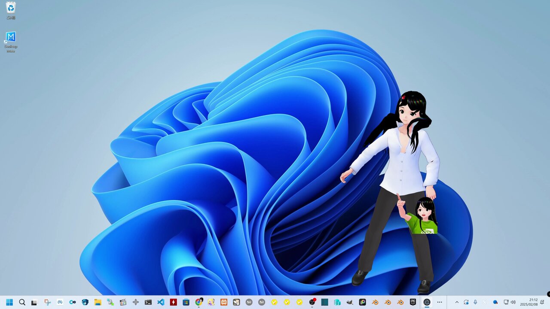Switch to OBS Studio in taskbar
Image resolution: width=550 pixels, height=309 pixels.
pos(312,302)
